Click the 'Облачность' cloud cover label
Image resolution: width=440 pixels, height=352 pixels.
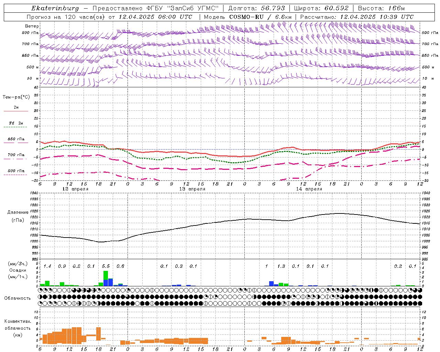18,298
